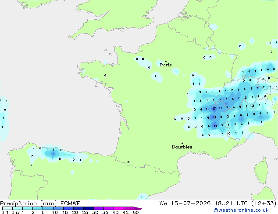The height and width of the screenshot is (214, 278).
Task: Pick legend swatch between 0.1 and 0.5
Action: (7, 208)
